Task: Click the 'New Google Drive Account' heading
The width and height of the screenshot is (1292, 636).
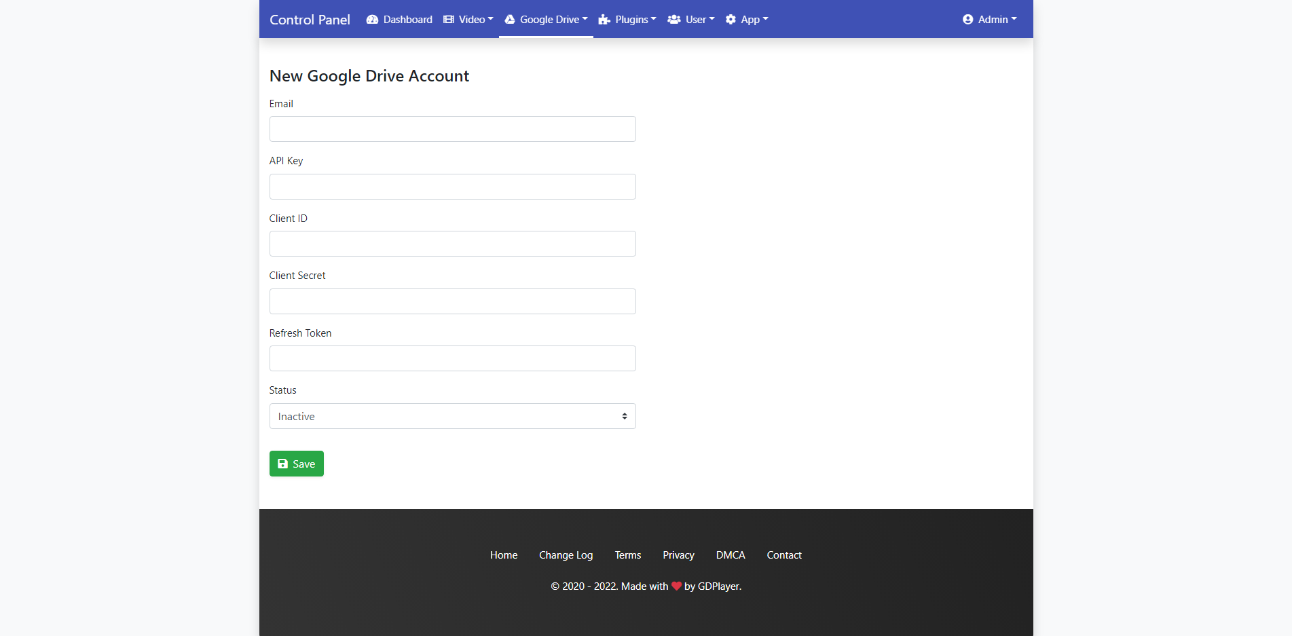Action: click(369, 76)
